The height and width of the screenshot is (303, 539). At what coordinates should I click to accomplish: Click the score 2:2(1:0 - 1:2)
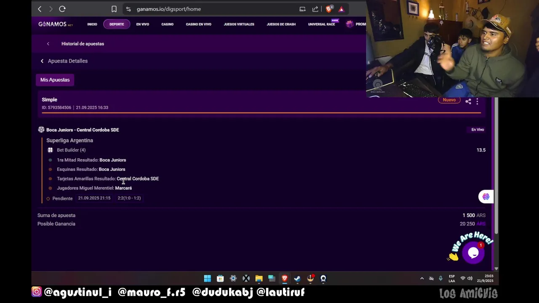pyautogui.click(x=129, y=198)
